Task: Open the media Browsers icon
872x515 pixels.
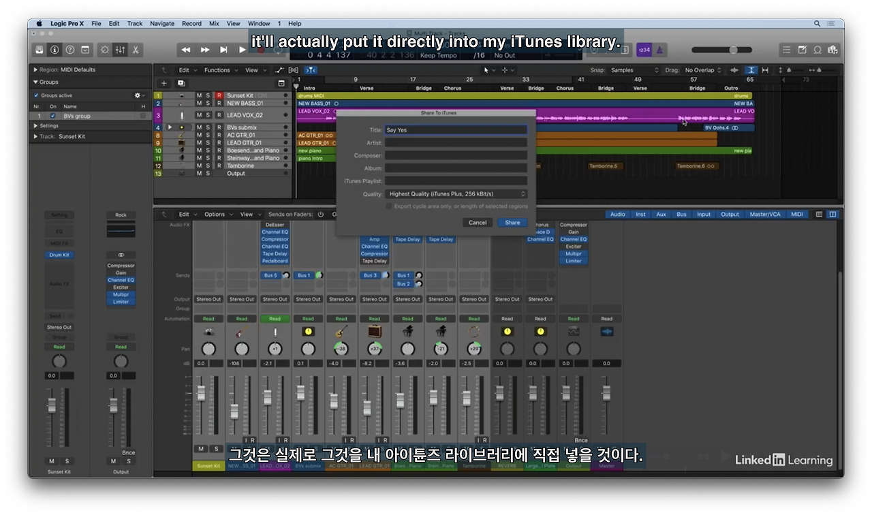Action: (832, 50)
